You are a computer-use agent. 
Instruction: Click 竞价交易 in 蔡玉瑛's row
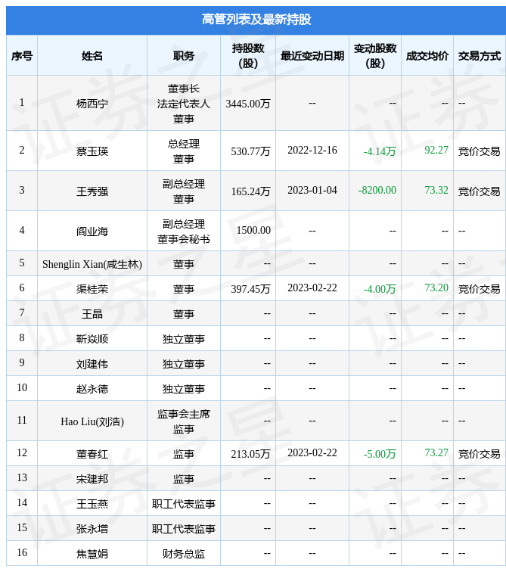479,151
